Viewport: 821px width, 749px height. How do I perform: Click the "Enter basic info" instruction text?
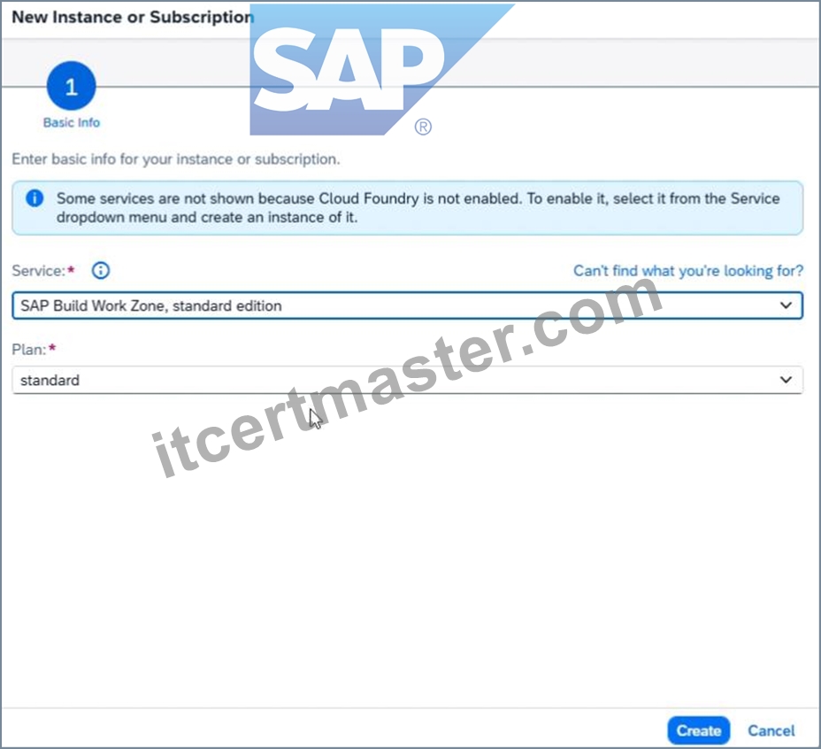(x=176, y=158)
